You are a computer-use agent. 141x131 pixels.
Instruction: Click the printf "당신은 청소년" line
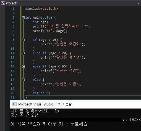pyautogui.click(x=63, y=57)
